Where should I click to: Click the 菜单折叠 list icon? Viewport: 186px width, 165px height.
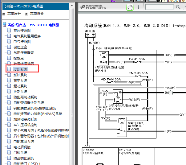click(26, 14)
